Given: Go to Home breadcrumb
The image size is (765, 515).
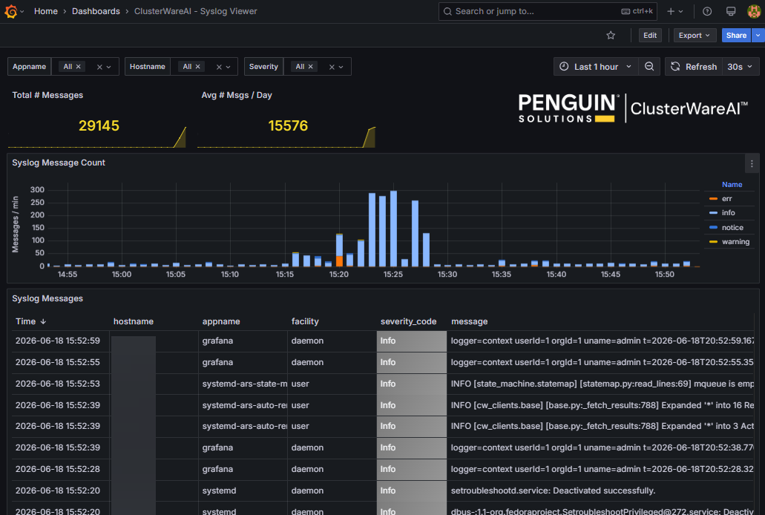Looking at the screenshot, I should click(x=46, y=11).
